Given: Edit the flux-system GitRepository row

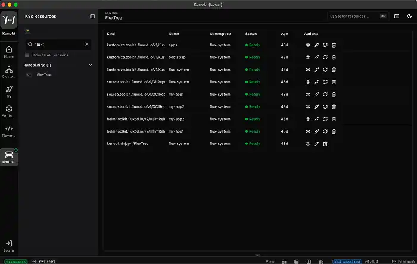Looking at the screenshot, I should (316, 82).
